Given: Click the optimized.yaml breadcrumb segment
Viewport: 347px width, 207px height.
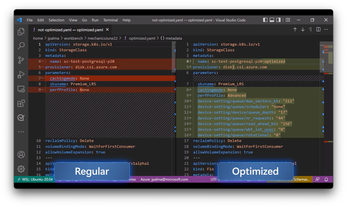Looking at the screenshot, I should tap(142, 38).
